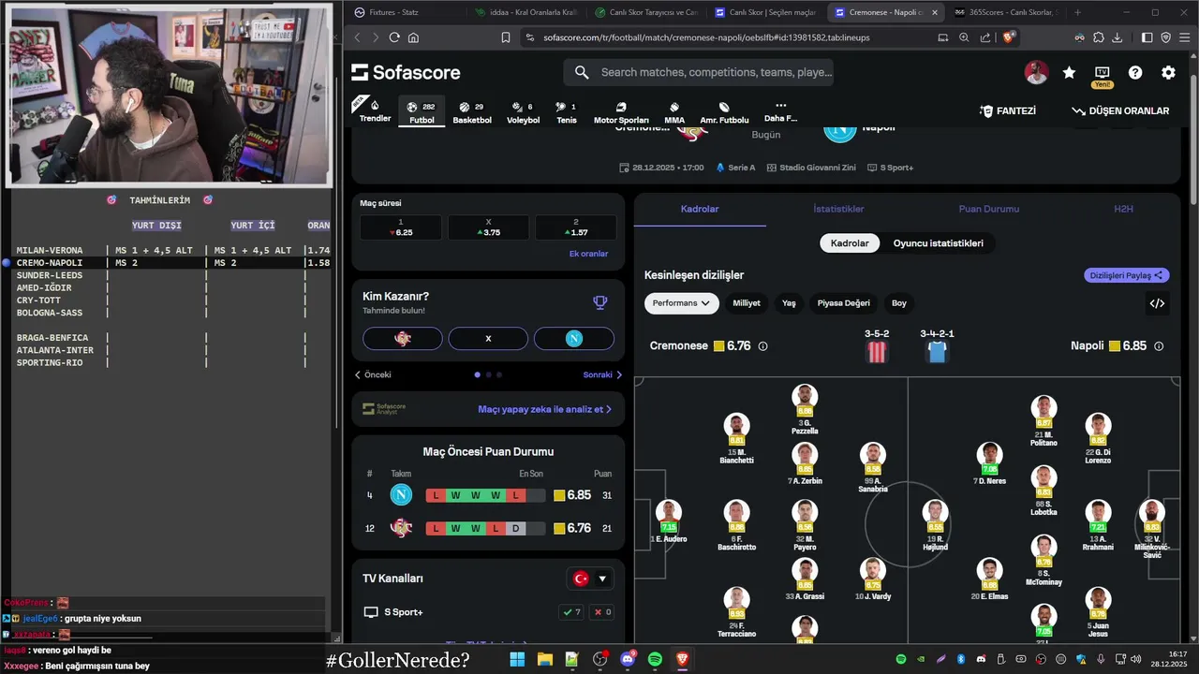Click the trophy icon in Kim Kazanır

pos(600,302)
